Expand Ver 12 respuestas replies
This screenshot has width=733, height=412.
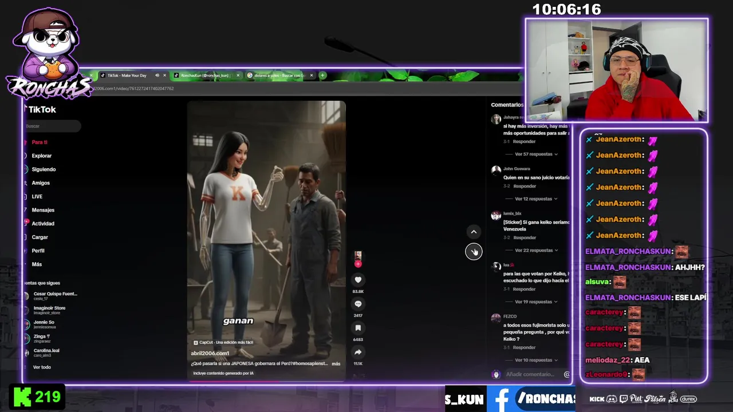[x=536, y=199]
